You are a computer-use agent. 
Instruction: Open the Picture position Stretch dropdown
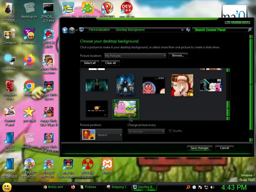[101, 135]
